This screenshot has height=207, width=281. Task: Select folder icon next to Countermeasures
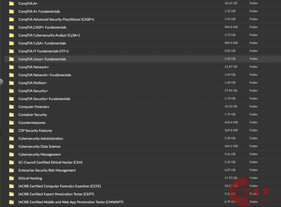click(x=12, y=123)
